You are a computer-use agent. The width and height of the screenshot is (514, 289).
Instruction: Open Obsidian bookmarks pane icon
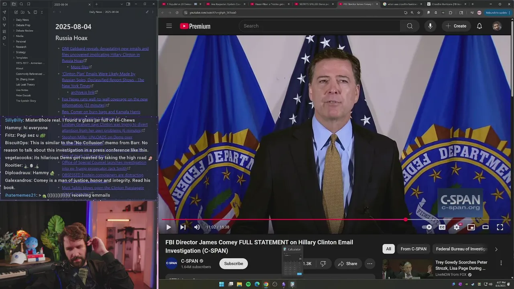(28, 4)
